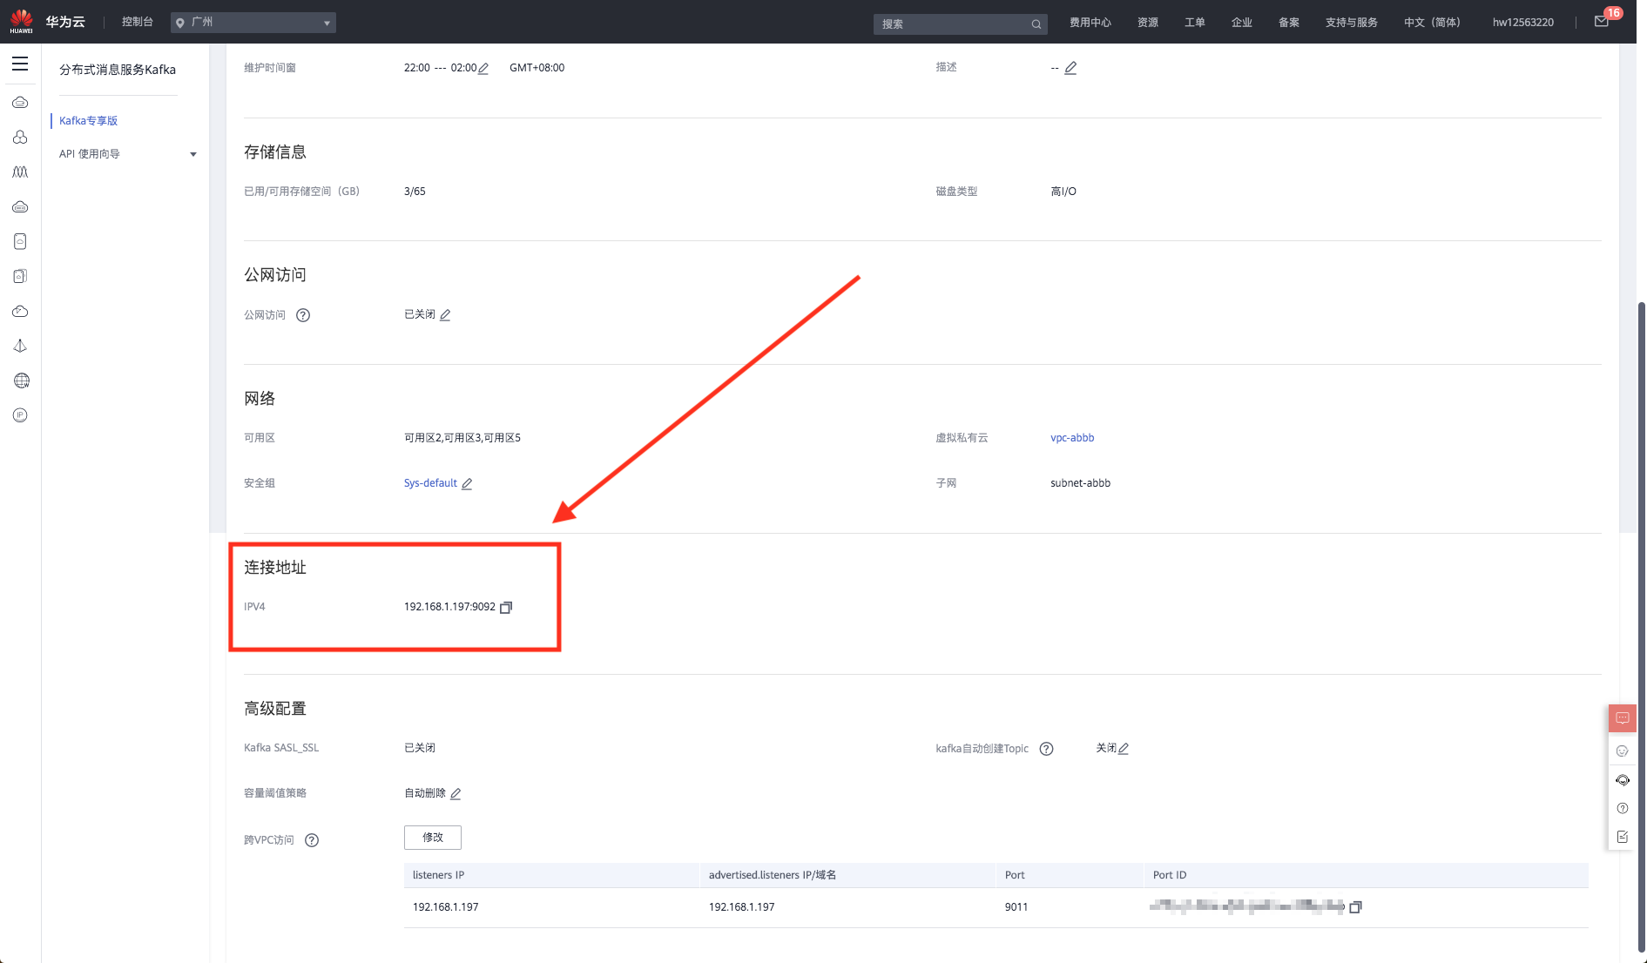Click the 修改 button for cross-VPC access
Image resolution: width=1647 pixels, height=963 pixels.
coord(433,838)
